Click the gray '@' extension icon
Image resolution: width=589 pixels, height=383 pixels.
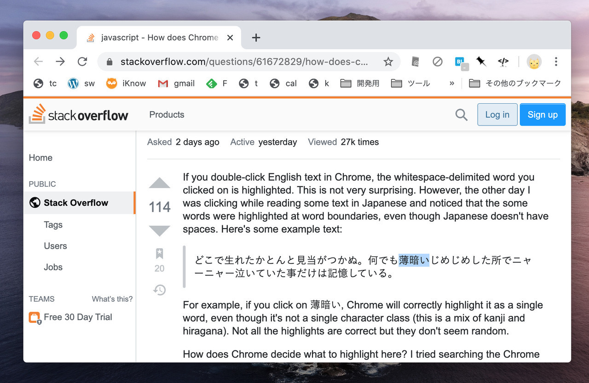coord(415,62)
